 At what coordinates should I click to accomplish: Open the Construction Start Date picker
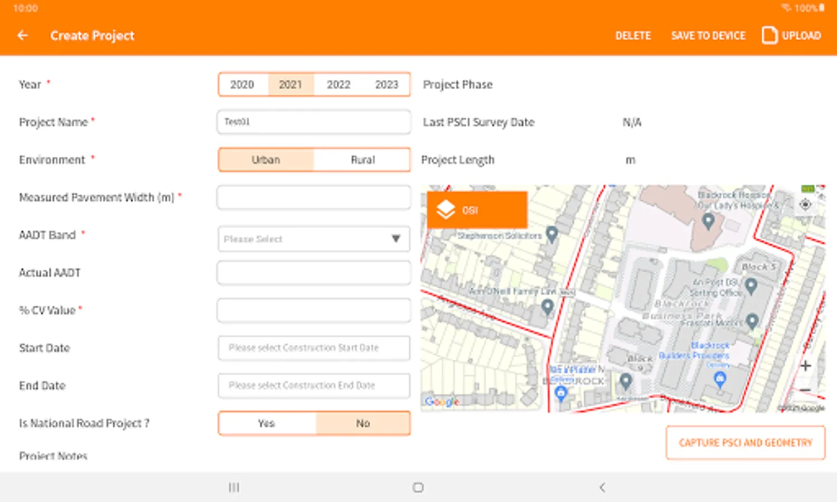[x=313, y=347]
